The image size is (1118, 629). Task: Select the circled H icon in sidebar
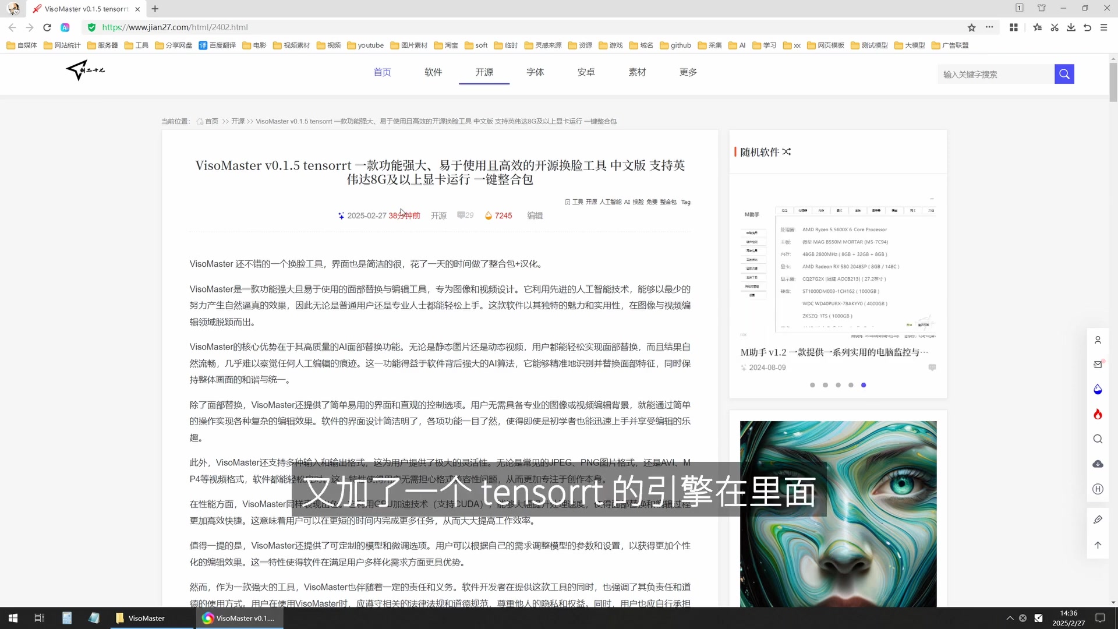pyautogui.click(x=1098, y=489)
